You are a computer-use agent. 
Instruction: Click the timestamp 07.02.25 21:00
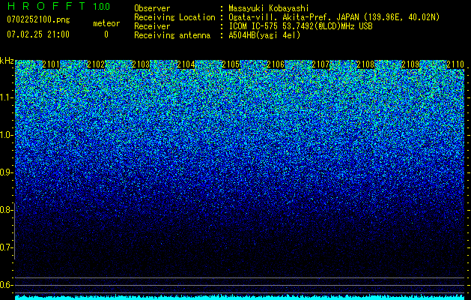(x=38, y=34)
